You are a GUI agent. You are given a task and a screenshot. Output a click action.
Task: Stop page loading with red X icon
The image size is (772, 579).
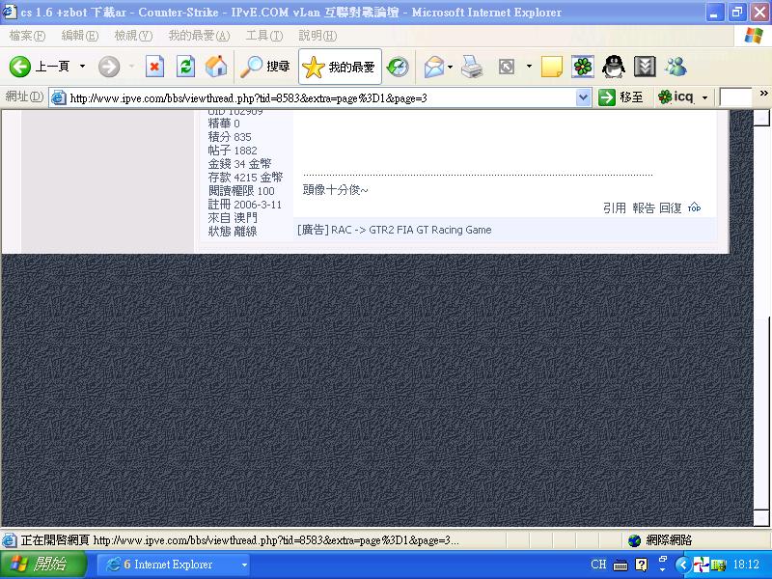154,67
